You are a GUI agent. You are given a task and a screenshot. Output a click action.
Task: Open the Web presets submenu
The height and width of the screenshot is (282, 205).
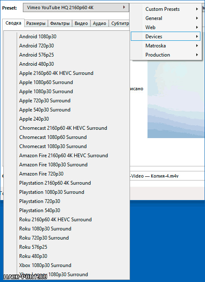[165, 27]
